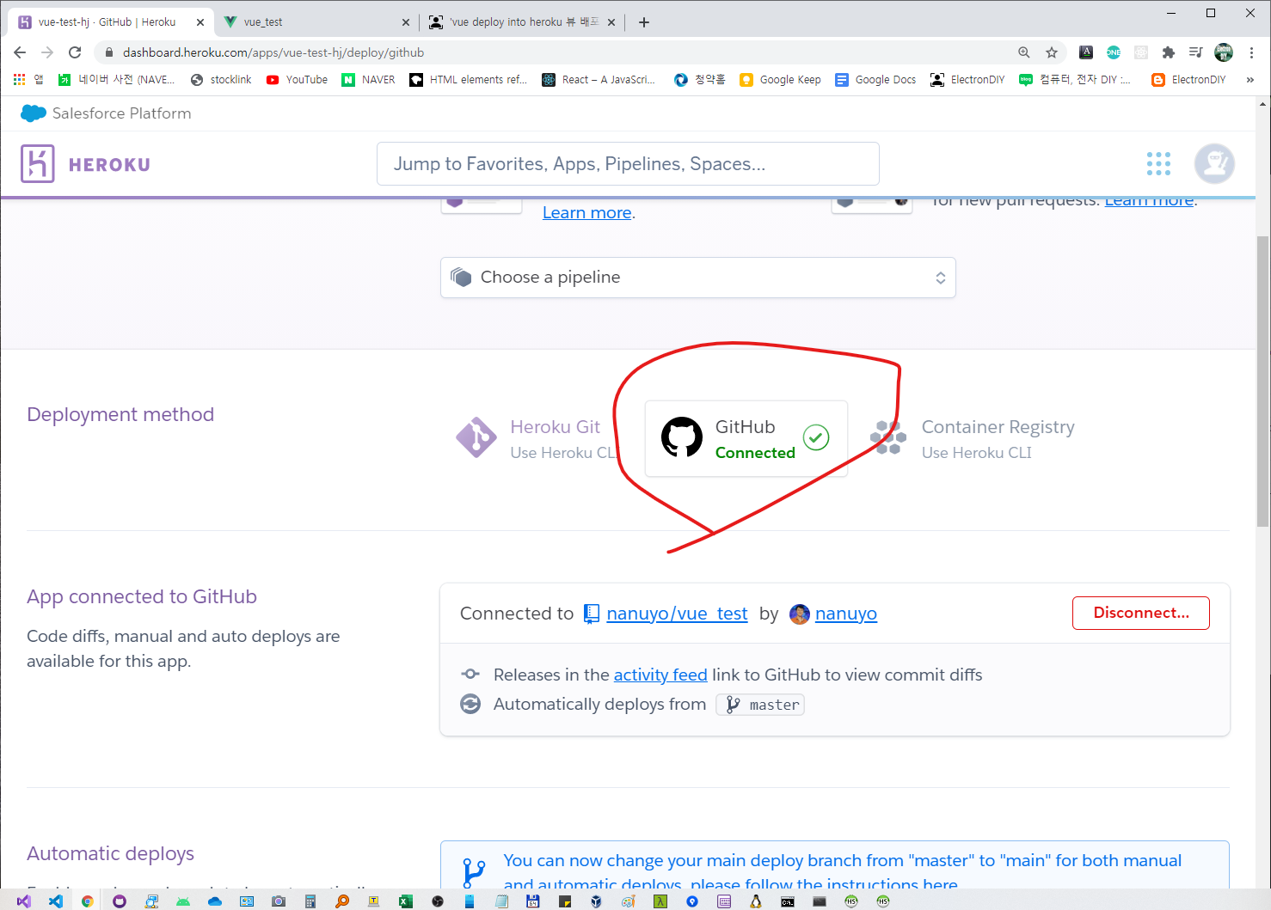
Task: Open the React Developer Tools extension icon
Action: coord(1141,52)
